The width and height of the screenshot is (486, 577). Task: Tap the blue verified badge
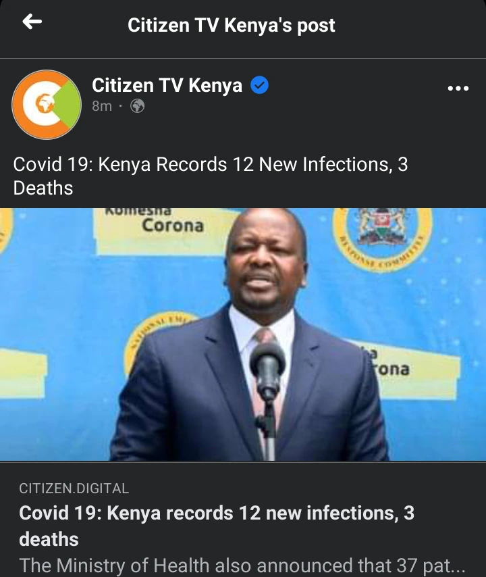[260, 85]
